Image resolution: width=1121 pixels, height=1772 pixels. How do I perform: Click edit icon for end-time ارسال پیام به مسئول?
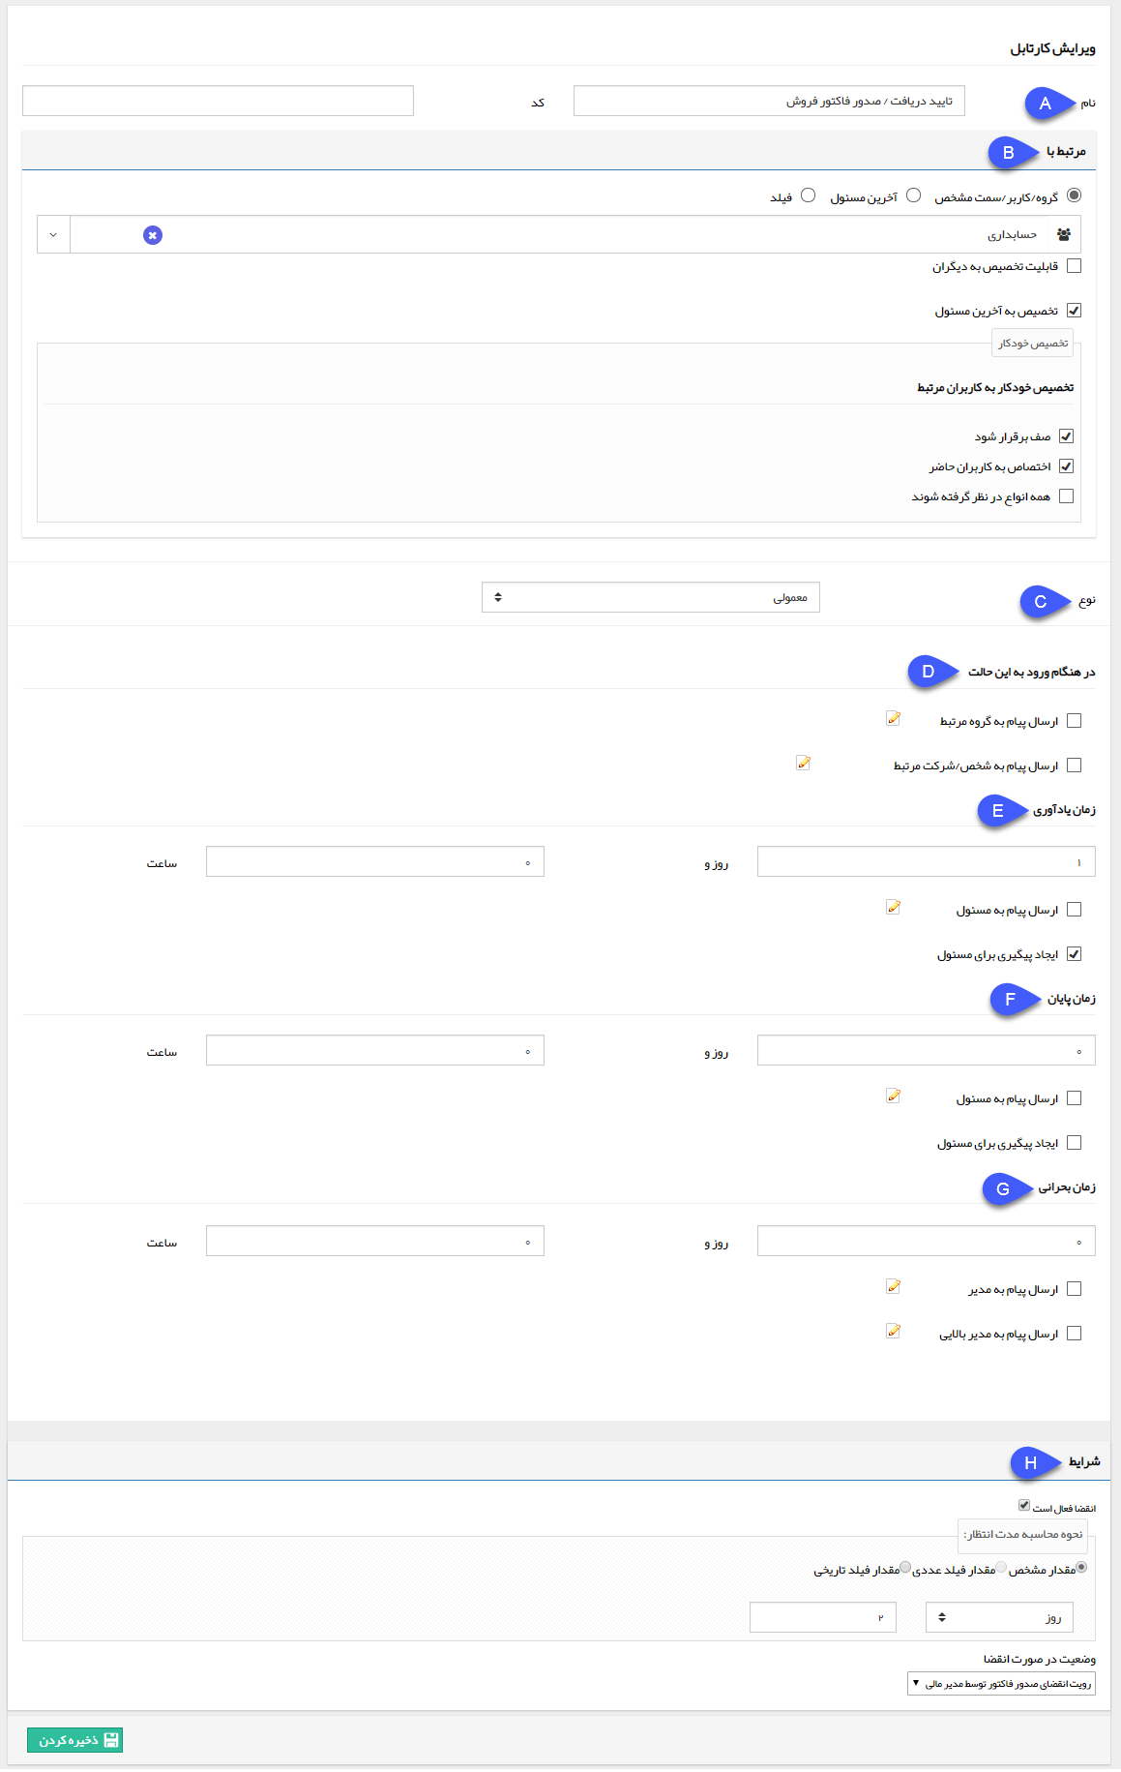click(894, 1096)
